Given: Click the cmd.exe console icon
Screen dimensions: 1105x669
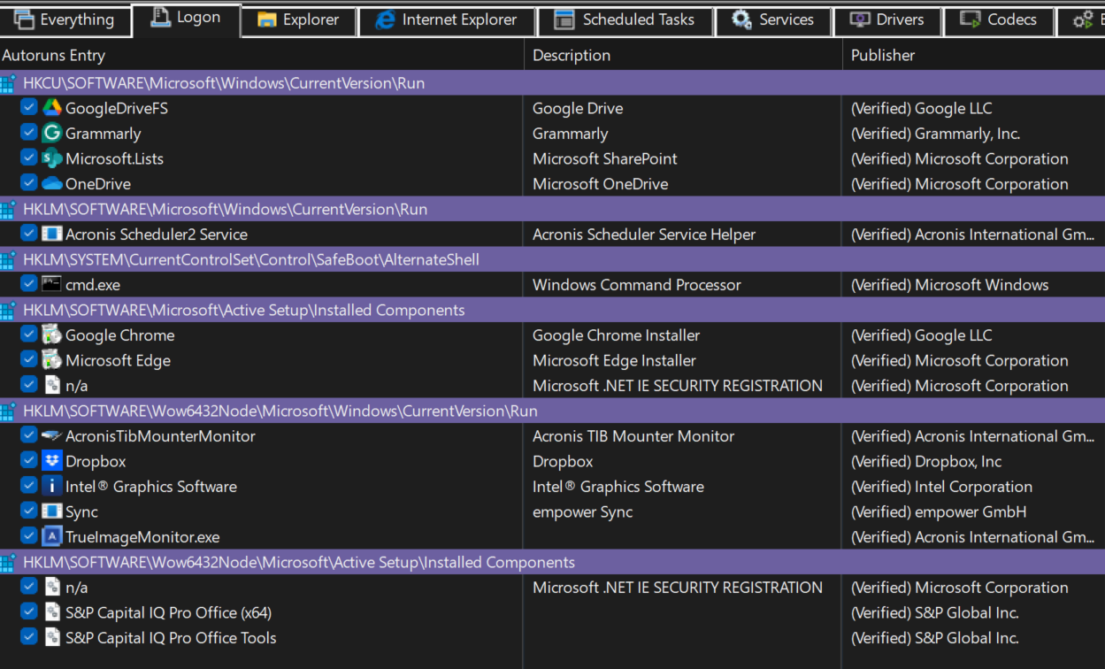Looking at the screenshot, I should pos(51,285).
